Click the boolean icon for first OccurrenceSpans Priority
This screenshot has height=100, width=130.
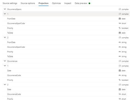click(x=120, y=28)
